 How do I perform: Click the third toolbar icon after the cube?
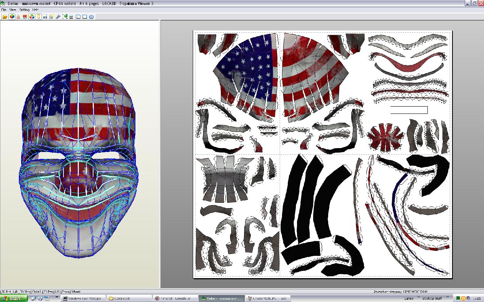pyautogui.click(x=18, y=17)
